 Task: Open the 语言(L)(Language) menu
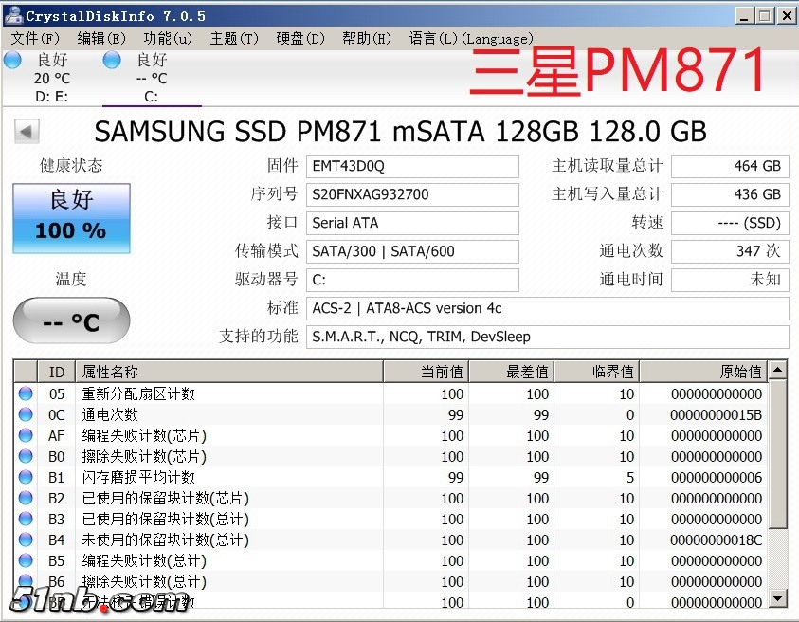pyautogui.click(x=470, y=39)
